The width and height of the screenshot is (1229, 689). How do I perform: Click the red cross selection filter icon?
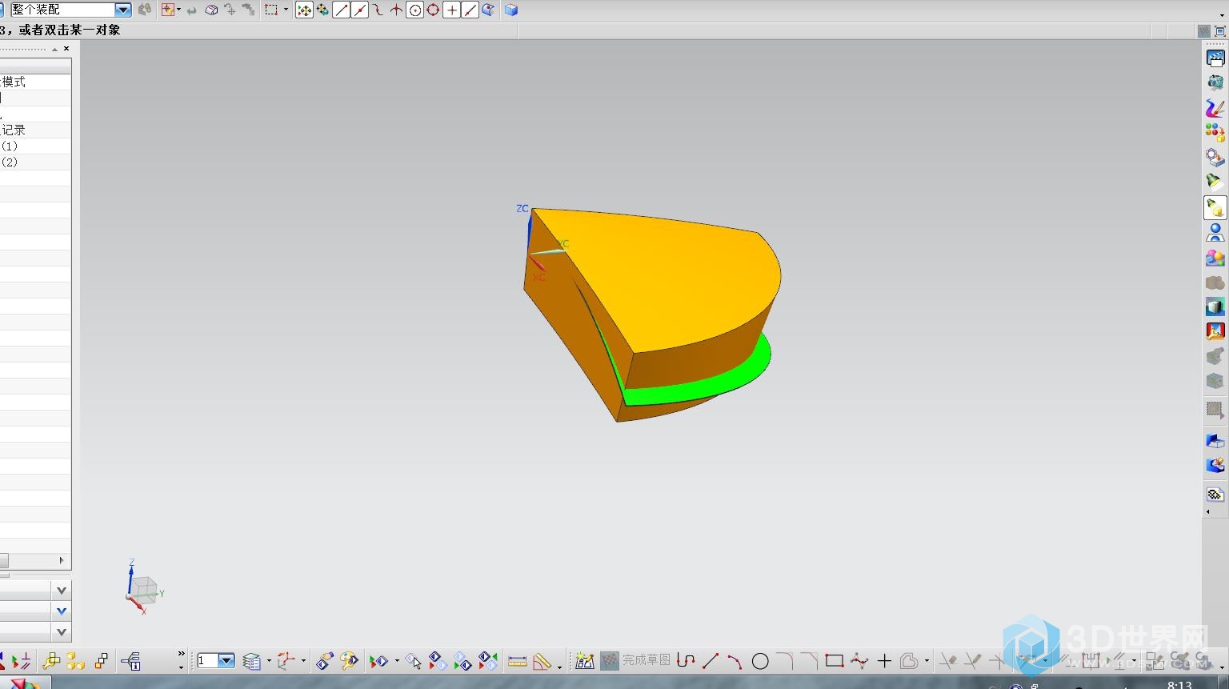point(168,10)
